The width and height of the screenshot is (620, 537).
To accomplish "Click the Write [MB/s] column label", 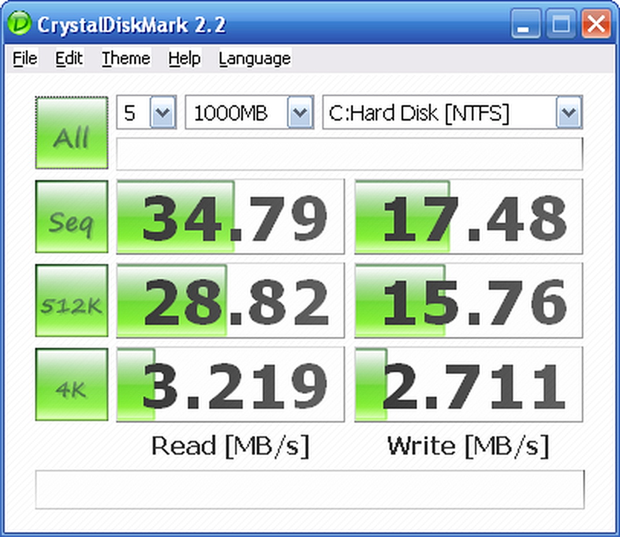I will pos(469,446).
